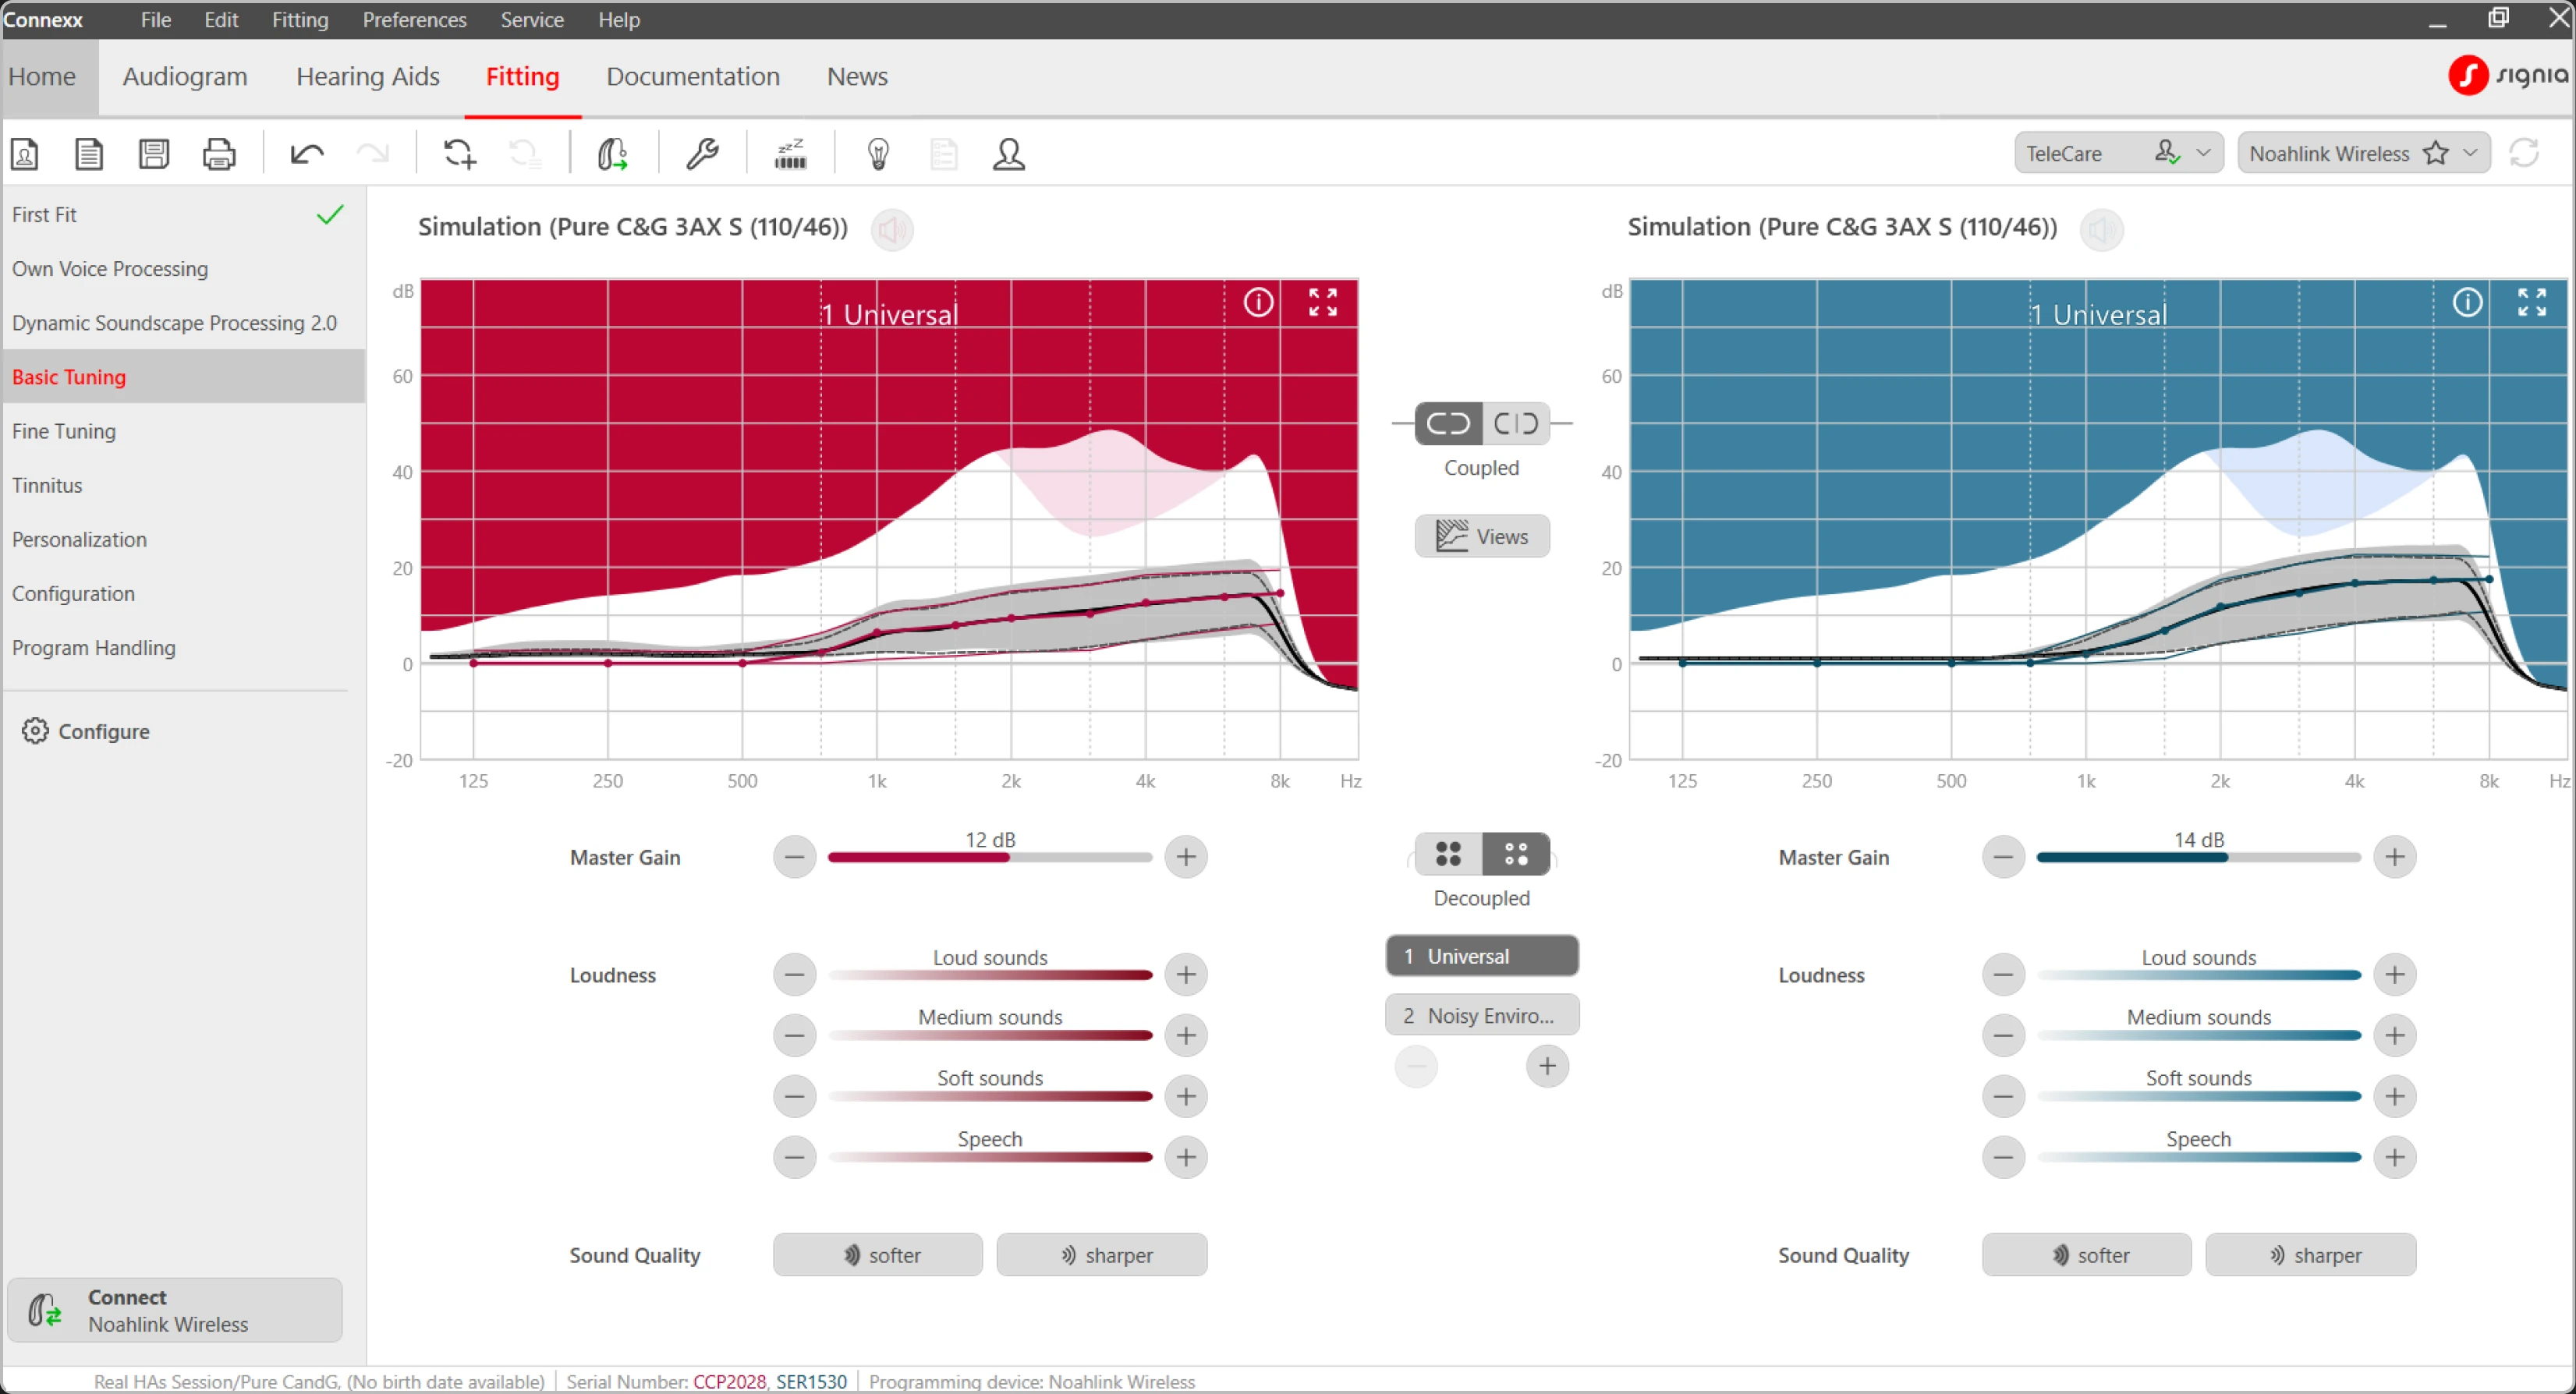Image resolution: width=2576 pixels, height=1394 pixels.
Task: Click right Sound Quality softer button
Action: pos(2087,1256)
